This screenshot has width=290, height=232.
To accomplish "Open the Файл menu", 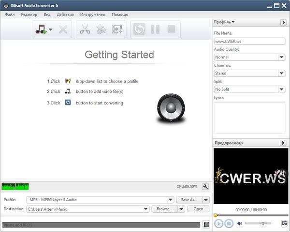I will (10, 14).
